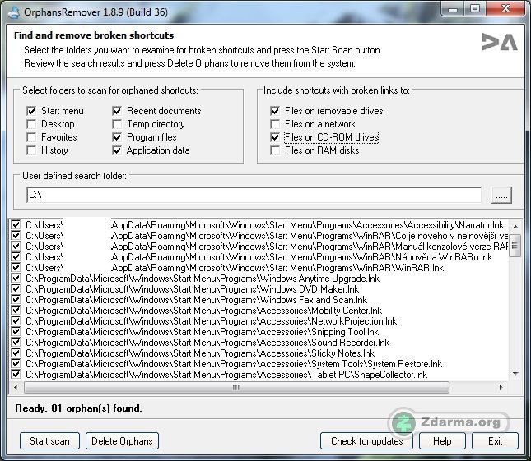The width and height of the screenshot is (531, 461).
Task: Enable the Desktop folder checkbox
Action: pyautogui.click(x=31, y=124)
